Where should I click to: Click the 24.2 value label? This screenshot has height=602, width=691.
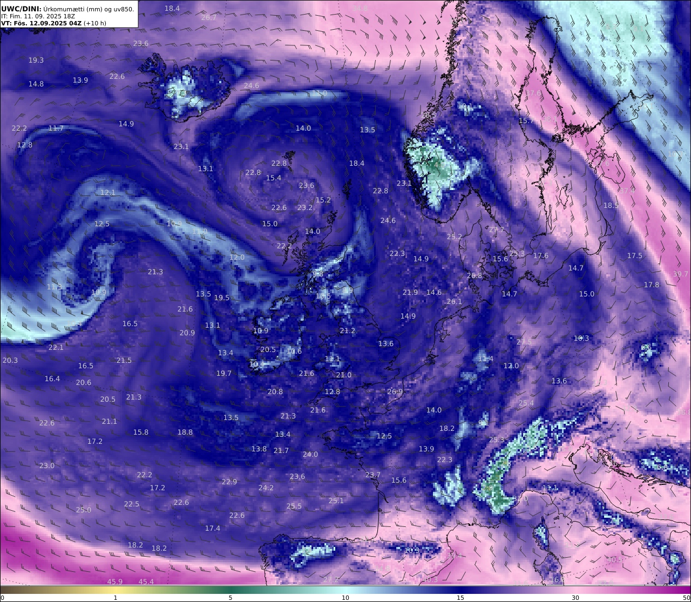(266, 488)
